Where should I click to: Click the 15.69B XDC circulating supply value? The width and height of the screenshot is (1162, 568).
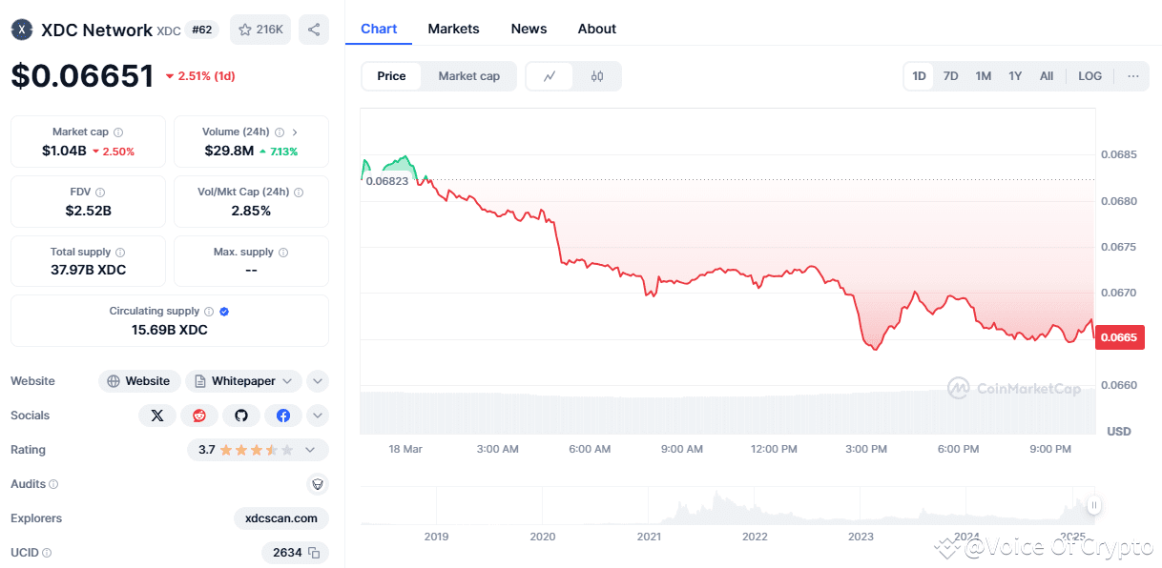pyautogui.click(x=170, y=330)
